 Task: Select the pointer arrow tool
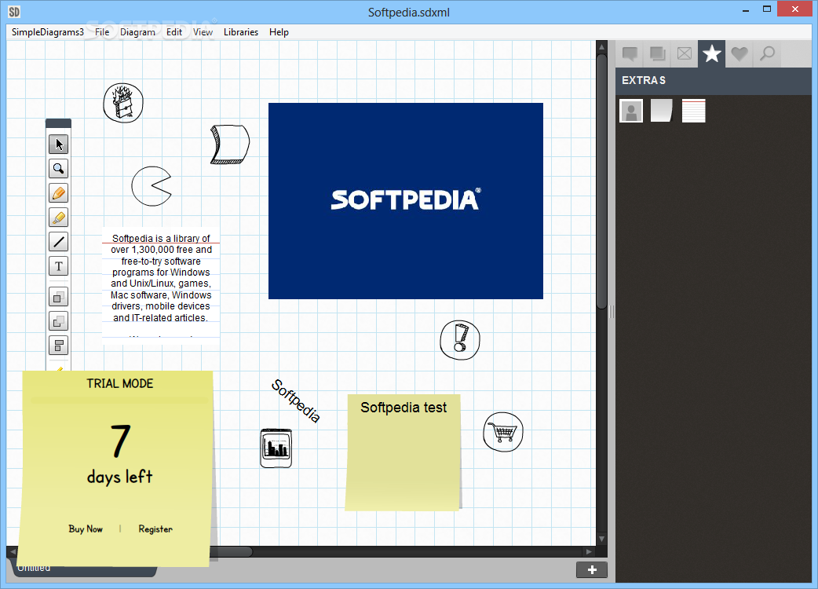(x=58, y=144)
